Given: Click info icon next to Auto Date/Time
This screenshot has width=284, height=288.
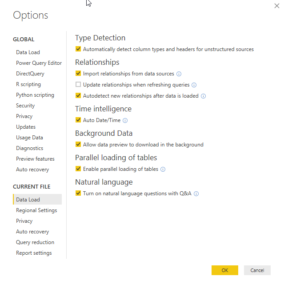Looking at the screenshot, I should coord(125,120).
